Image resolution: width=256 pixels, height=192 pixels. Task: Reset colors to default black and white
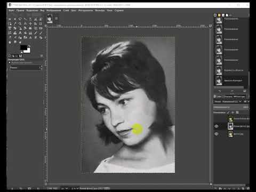pos(21,52)
